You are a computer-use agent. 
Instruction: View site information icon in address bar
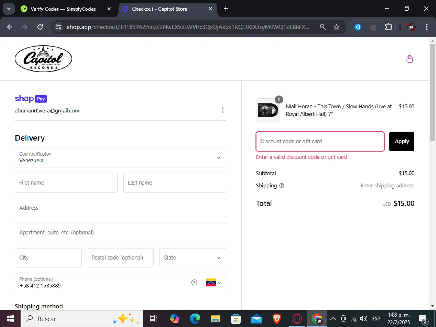pyautogui.click(x=58, y=27)
